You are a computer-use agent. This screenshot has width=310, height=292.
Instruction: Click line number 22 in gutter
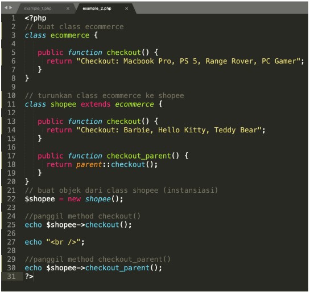[11, 199]
